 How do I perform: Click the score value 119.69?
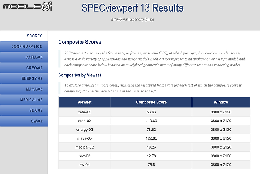point(151,121)
